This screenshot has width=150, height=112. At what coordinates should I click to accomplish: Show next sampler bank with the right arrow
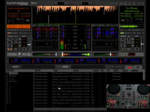click(x=143, y=61)
